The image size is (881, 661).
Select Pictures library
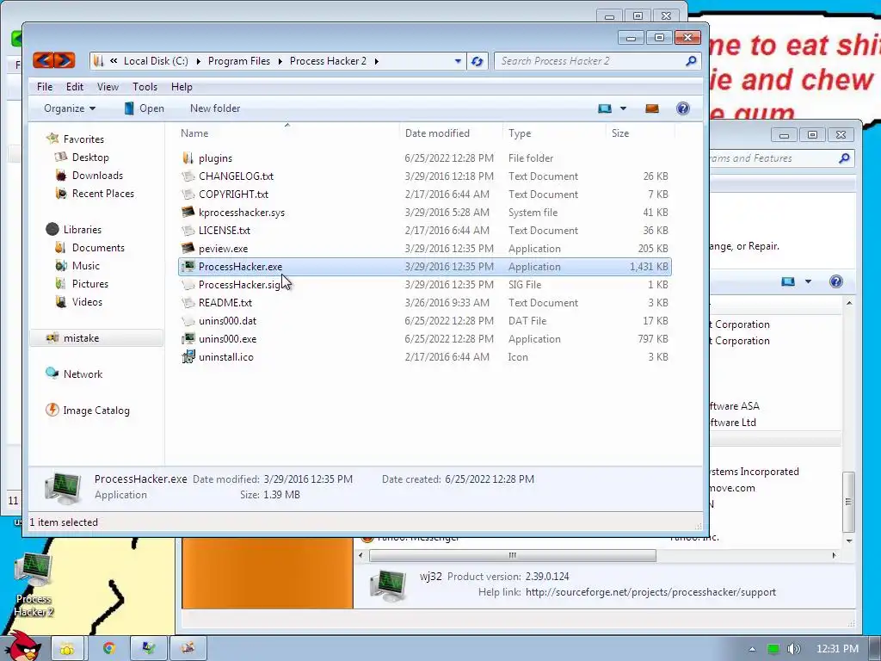point(89,283)
